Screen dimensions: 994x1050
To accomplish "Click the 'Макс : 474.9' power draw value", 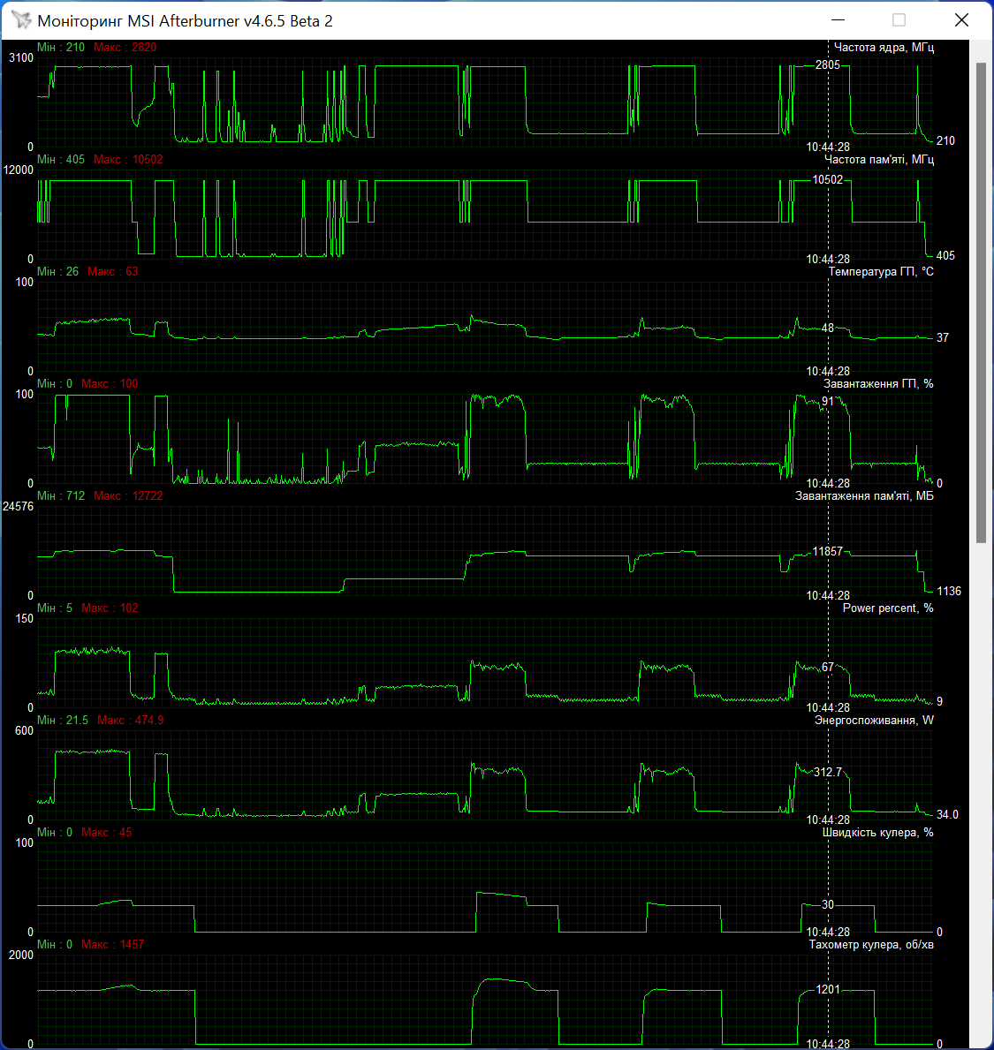I will (x=131, y=721).
